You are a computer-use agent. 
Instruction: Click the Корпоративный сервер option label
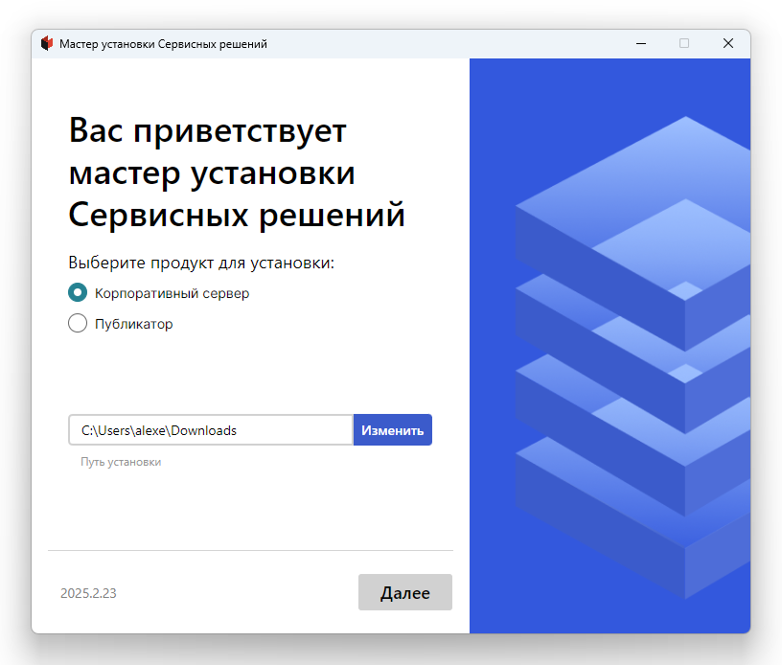tap(172, 293)
